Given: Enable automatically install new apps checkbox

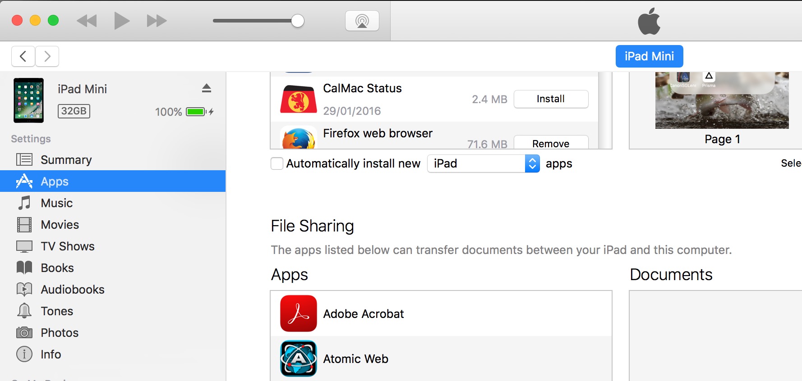Looking at the screenshot, I should (277, 163).
